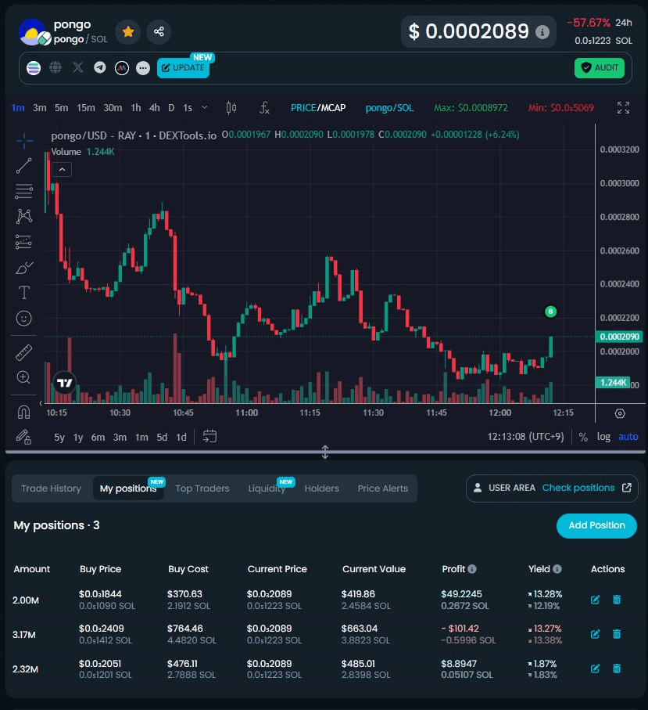The width and height of the screenshot is (648, 710).
Task: Select the 15m chart interval
Action: pyautogui.click(x=86, y=108)
